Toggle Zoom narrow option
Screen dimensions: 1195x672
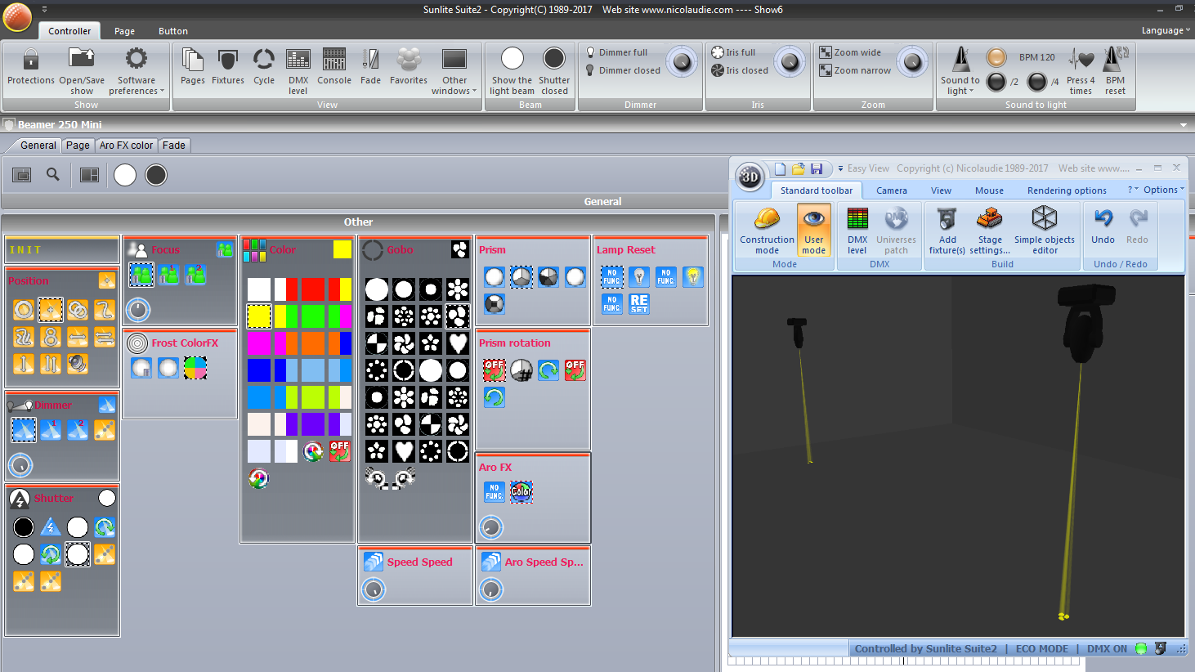coord(856,70)
